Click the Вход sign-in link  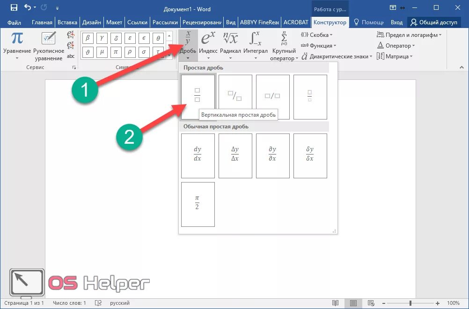[396, 22]
